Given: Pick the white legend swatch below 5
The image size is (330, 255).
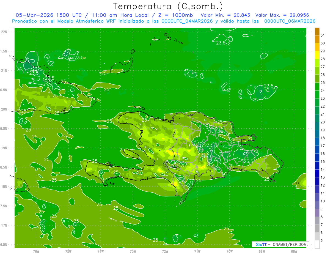Looking at the screenshot, I should (x=317, y=245).
